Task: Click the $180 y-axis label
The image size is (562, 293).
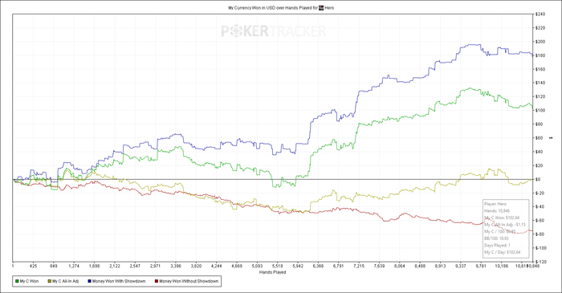Action: (540, 55)
